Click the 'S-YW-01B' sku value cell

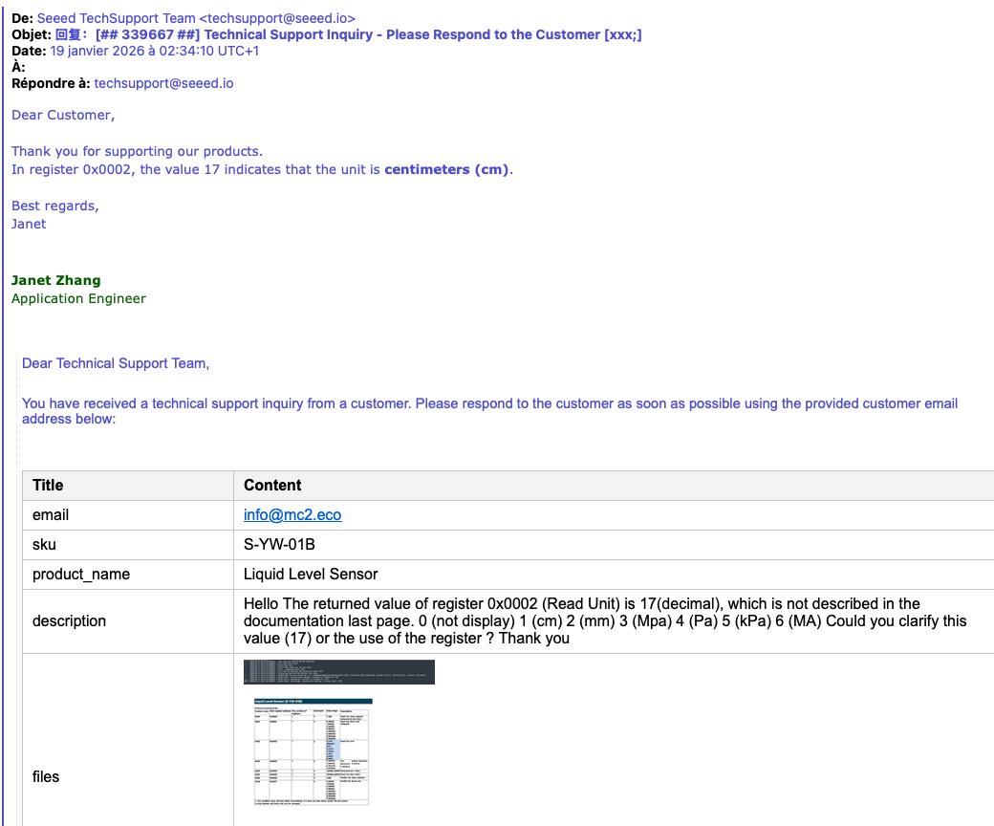[x=614, y=545]
